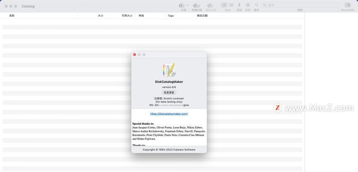Click the Scan disk toolbar icon
Screen dimensions: 358x172
tap(182, 5)
